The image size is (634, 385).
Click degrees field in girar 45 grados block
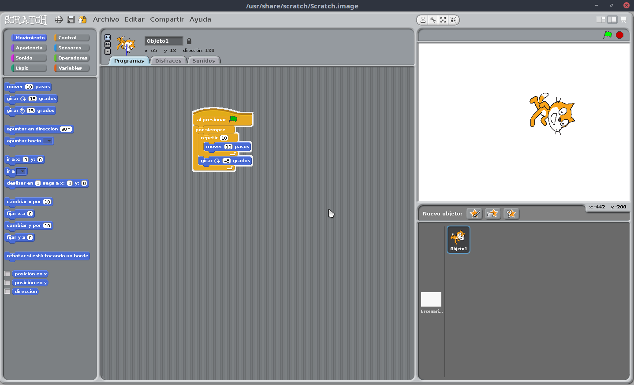pyautogui.click(x=227, y=161)
